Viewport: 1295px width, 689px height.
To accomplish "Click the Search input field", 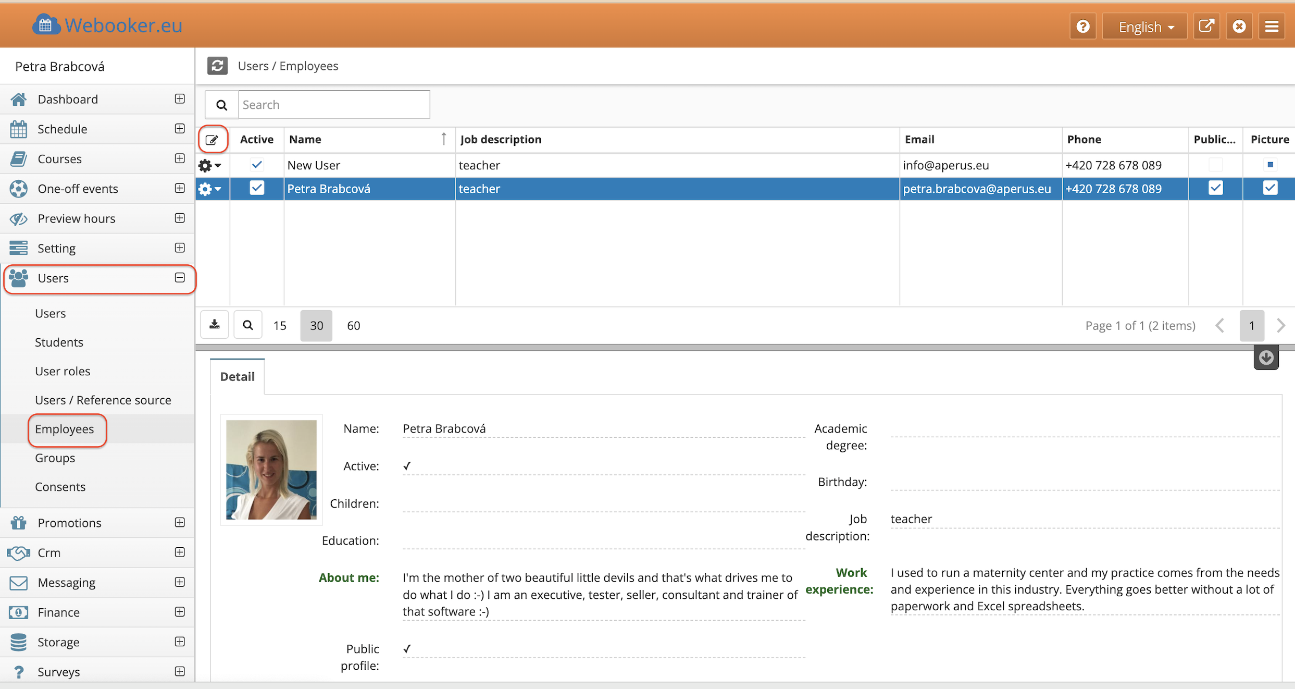I will coord(333,105).
